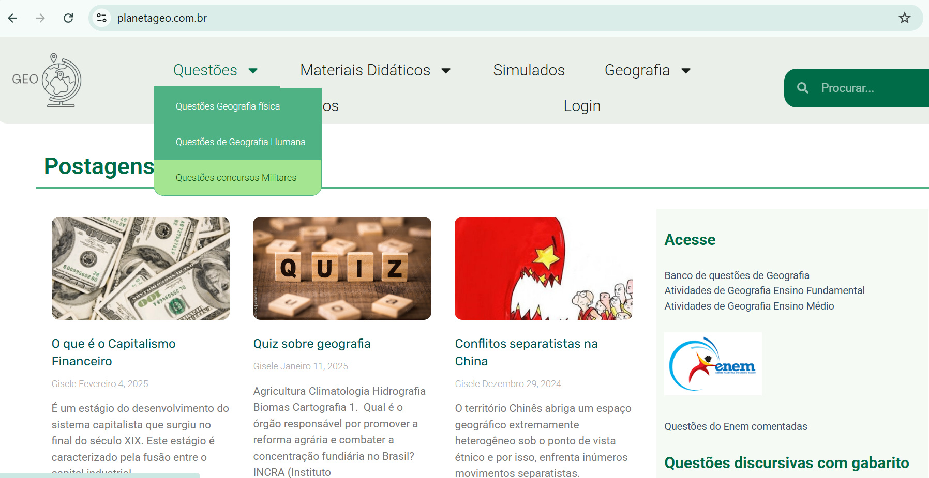The width and height of the screenshot is (929, 478).
Task: Select Questões concursos Militares option
Action: [236, 178]
